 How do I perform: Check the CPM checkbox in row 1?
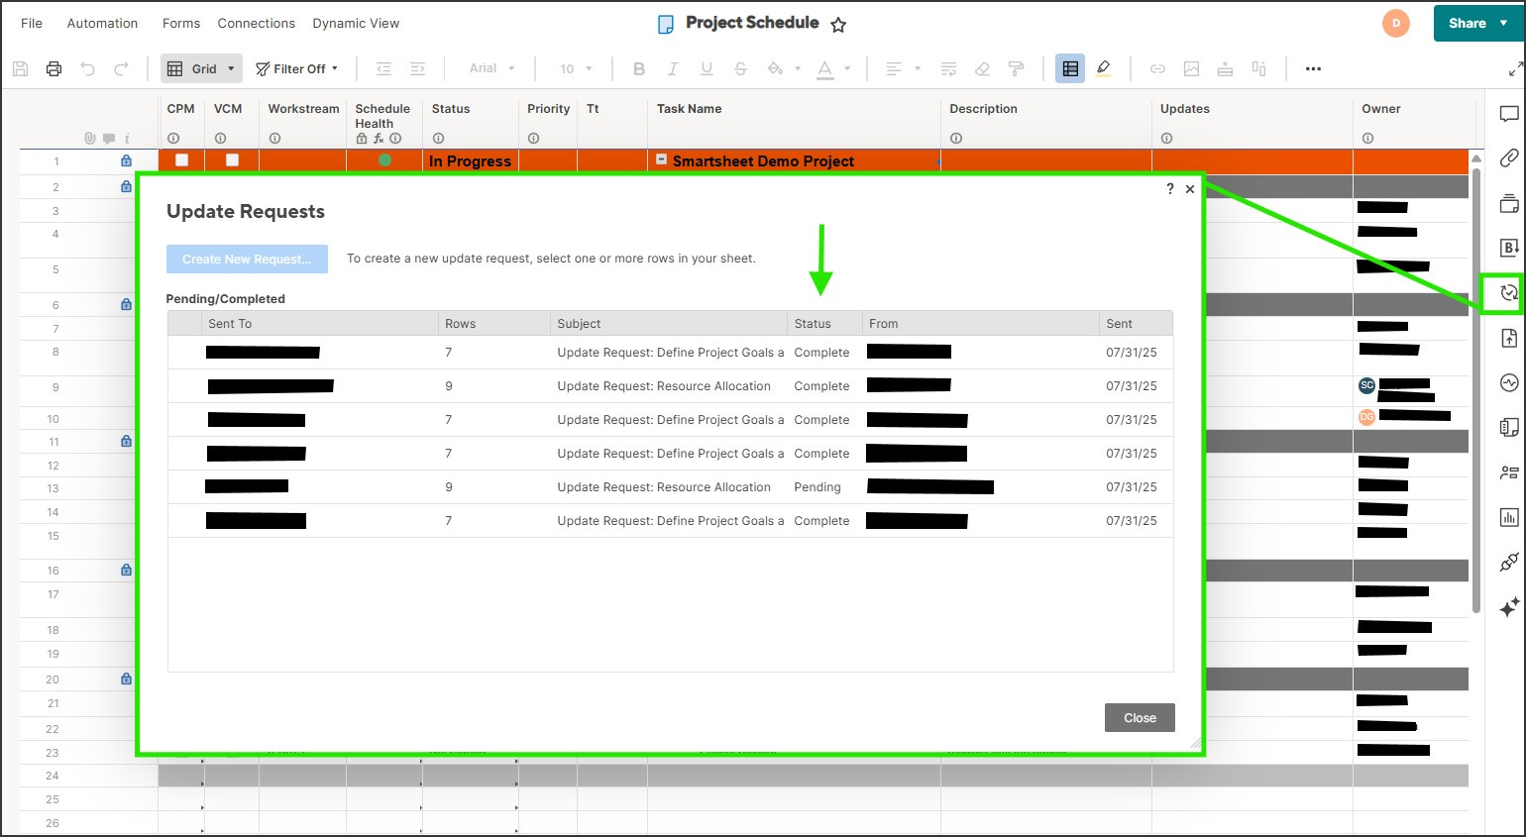tap(181, 159)
